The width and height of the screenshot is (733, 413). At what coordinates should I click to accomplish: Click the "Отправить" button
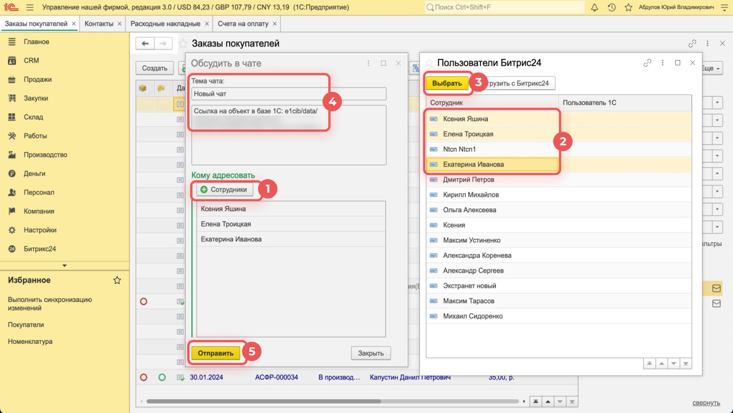[x=215, y=353]
